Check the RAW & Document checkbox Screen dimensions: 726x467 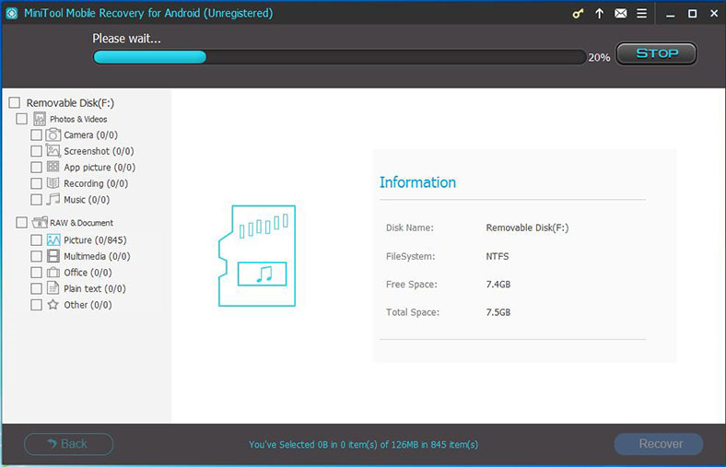(21, 223)
